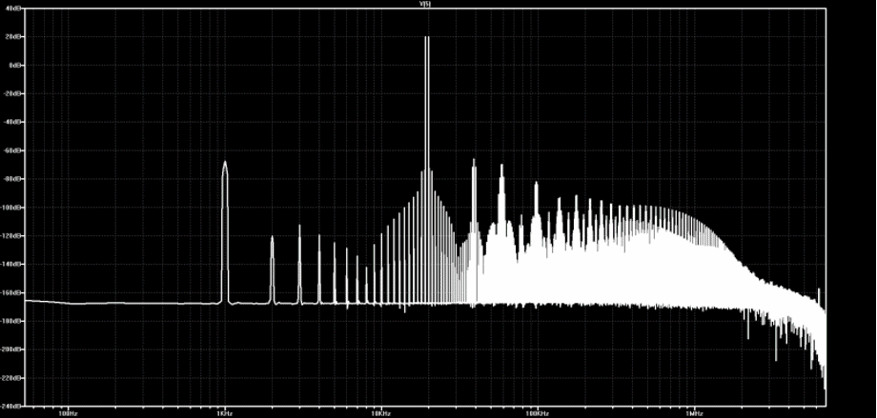877x418 pixels.
Task: Click the V(5) trace label at top
Action: coord(424,4)
